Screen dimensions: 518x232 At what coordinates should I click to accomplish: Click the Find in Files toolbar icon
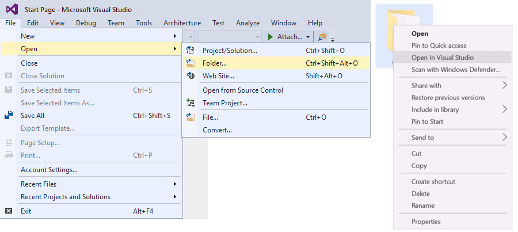[322, 37]
